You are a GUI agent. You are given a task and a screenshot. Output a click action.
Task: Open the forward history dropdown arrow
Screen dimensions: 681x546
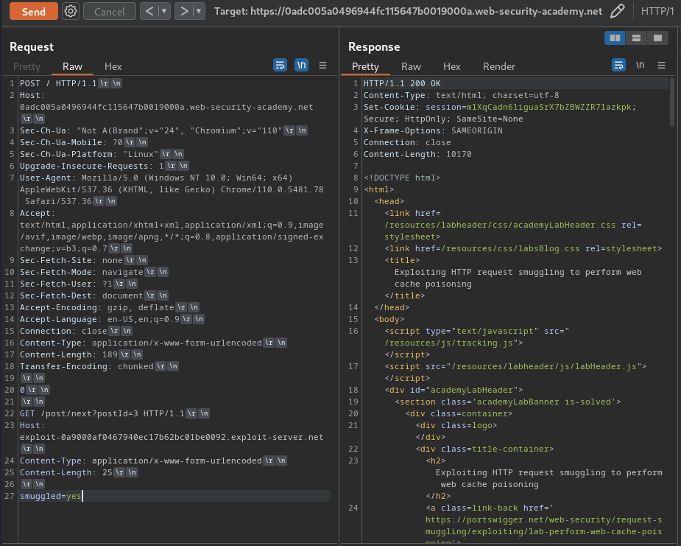199,11
